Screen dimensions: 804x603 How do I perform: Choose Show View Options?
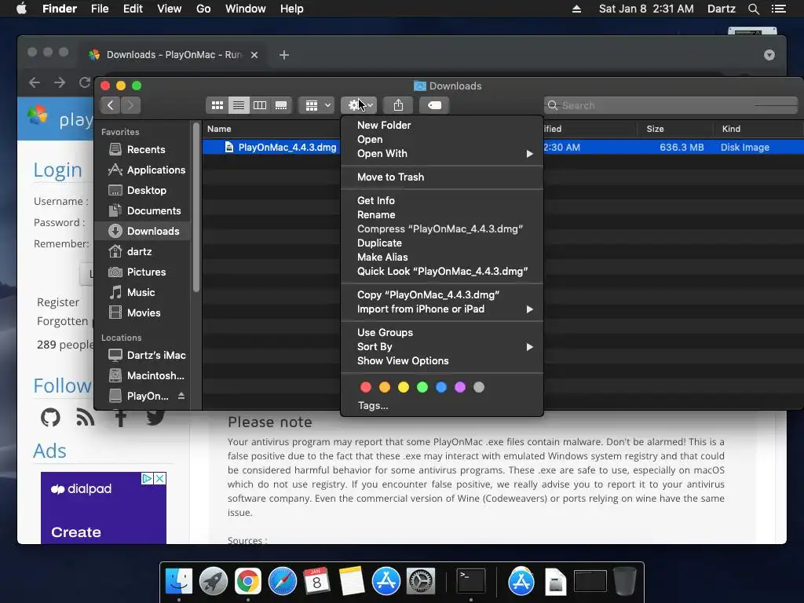[x=441, y=361]
